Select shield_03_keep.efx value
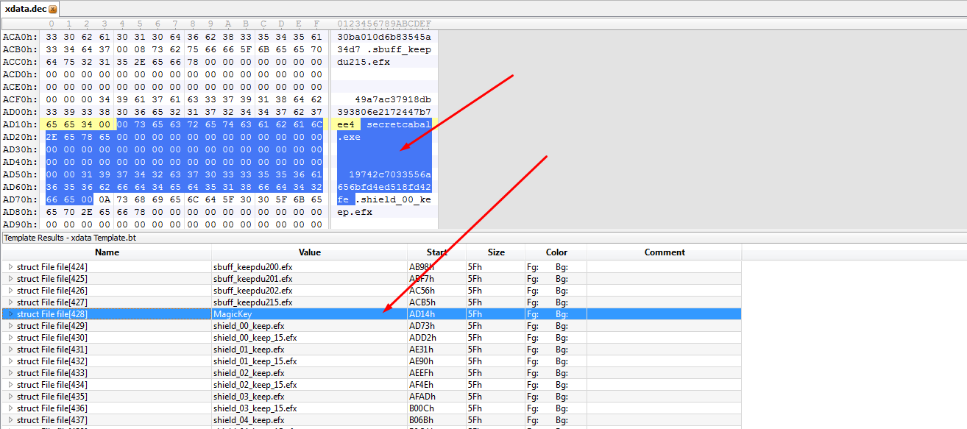The width and height of the screenshot is (967, 429). pyautogui.click(x=249, y=397)
